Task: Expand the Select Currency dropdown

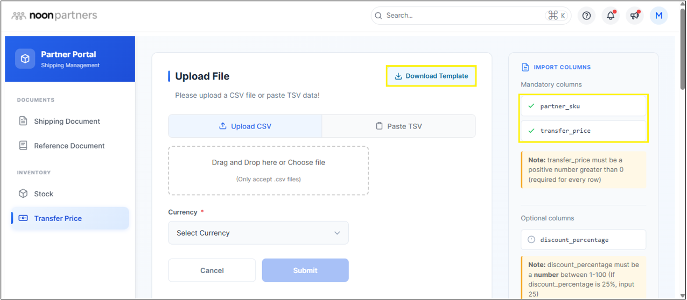Action: tap(258, 233)
